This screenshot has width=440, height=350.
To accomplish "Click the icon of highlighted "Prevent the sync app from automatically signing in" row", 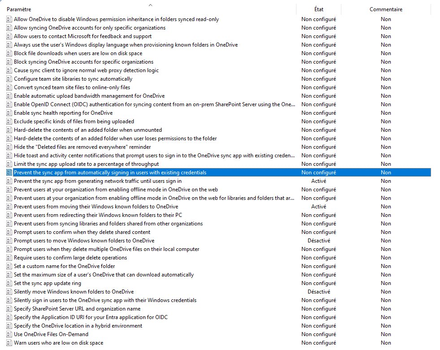I will [9, 173].
